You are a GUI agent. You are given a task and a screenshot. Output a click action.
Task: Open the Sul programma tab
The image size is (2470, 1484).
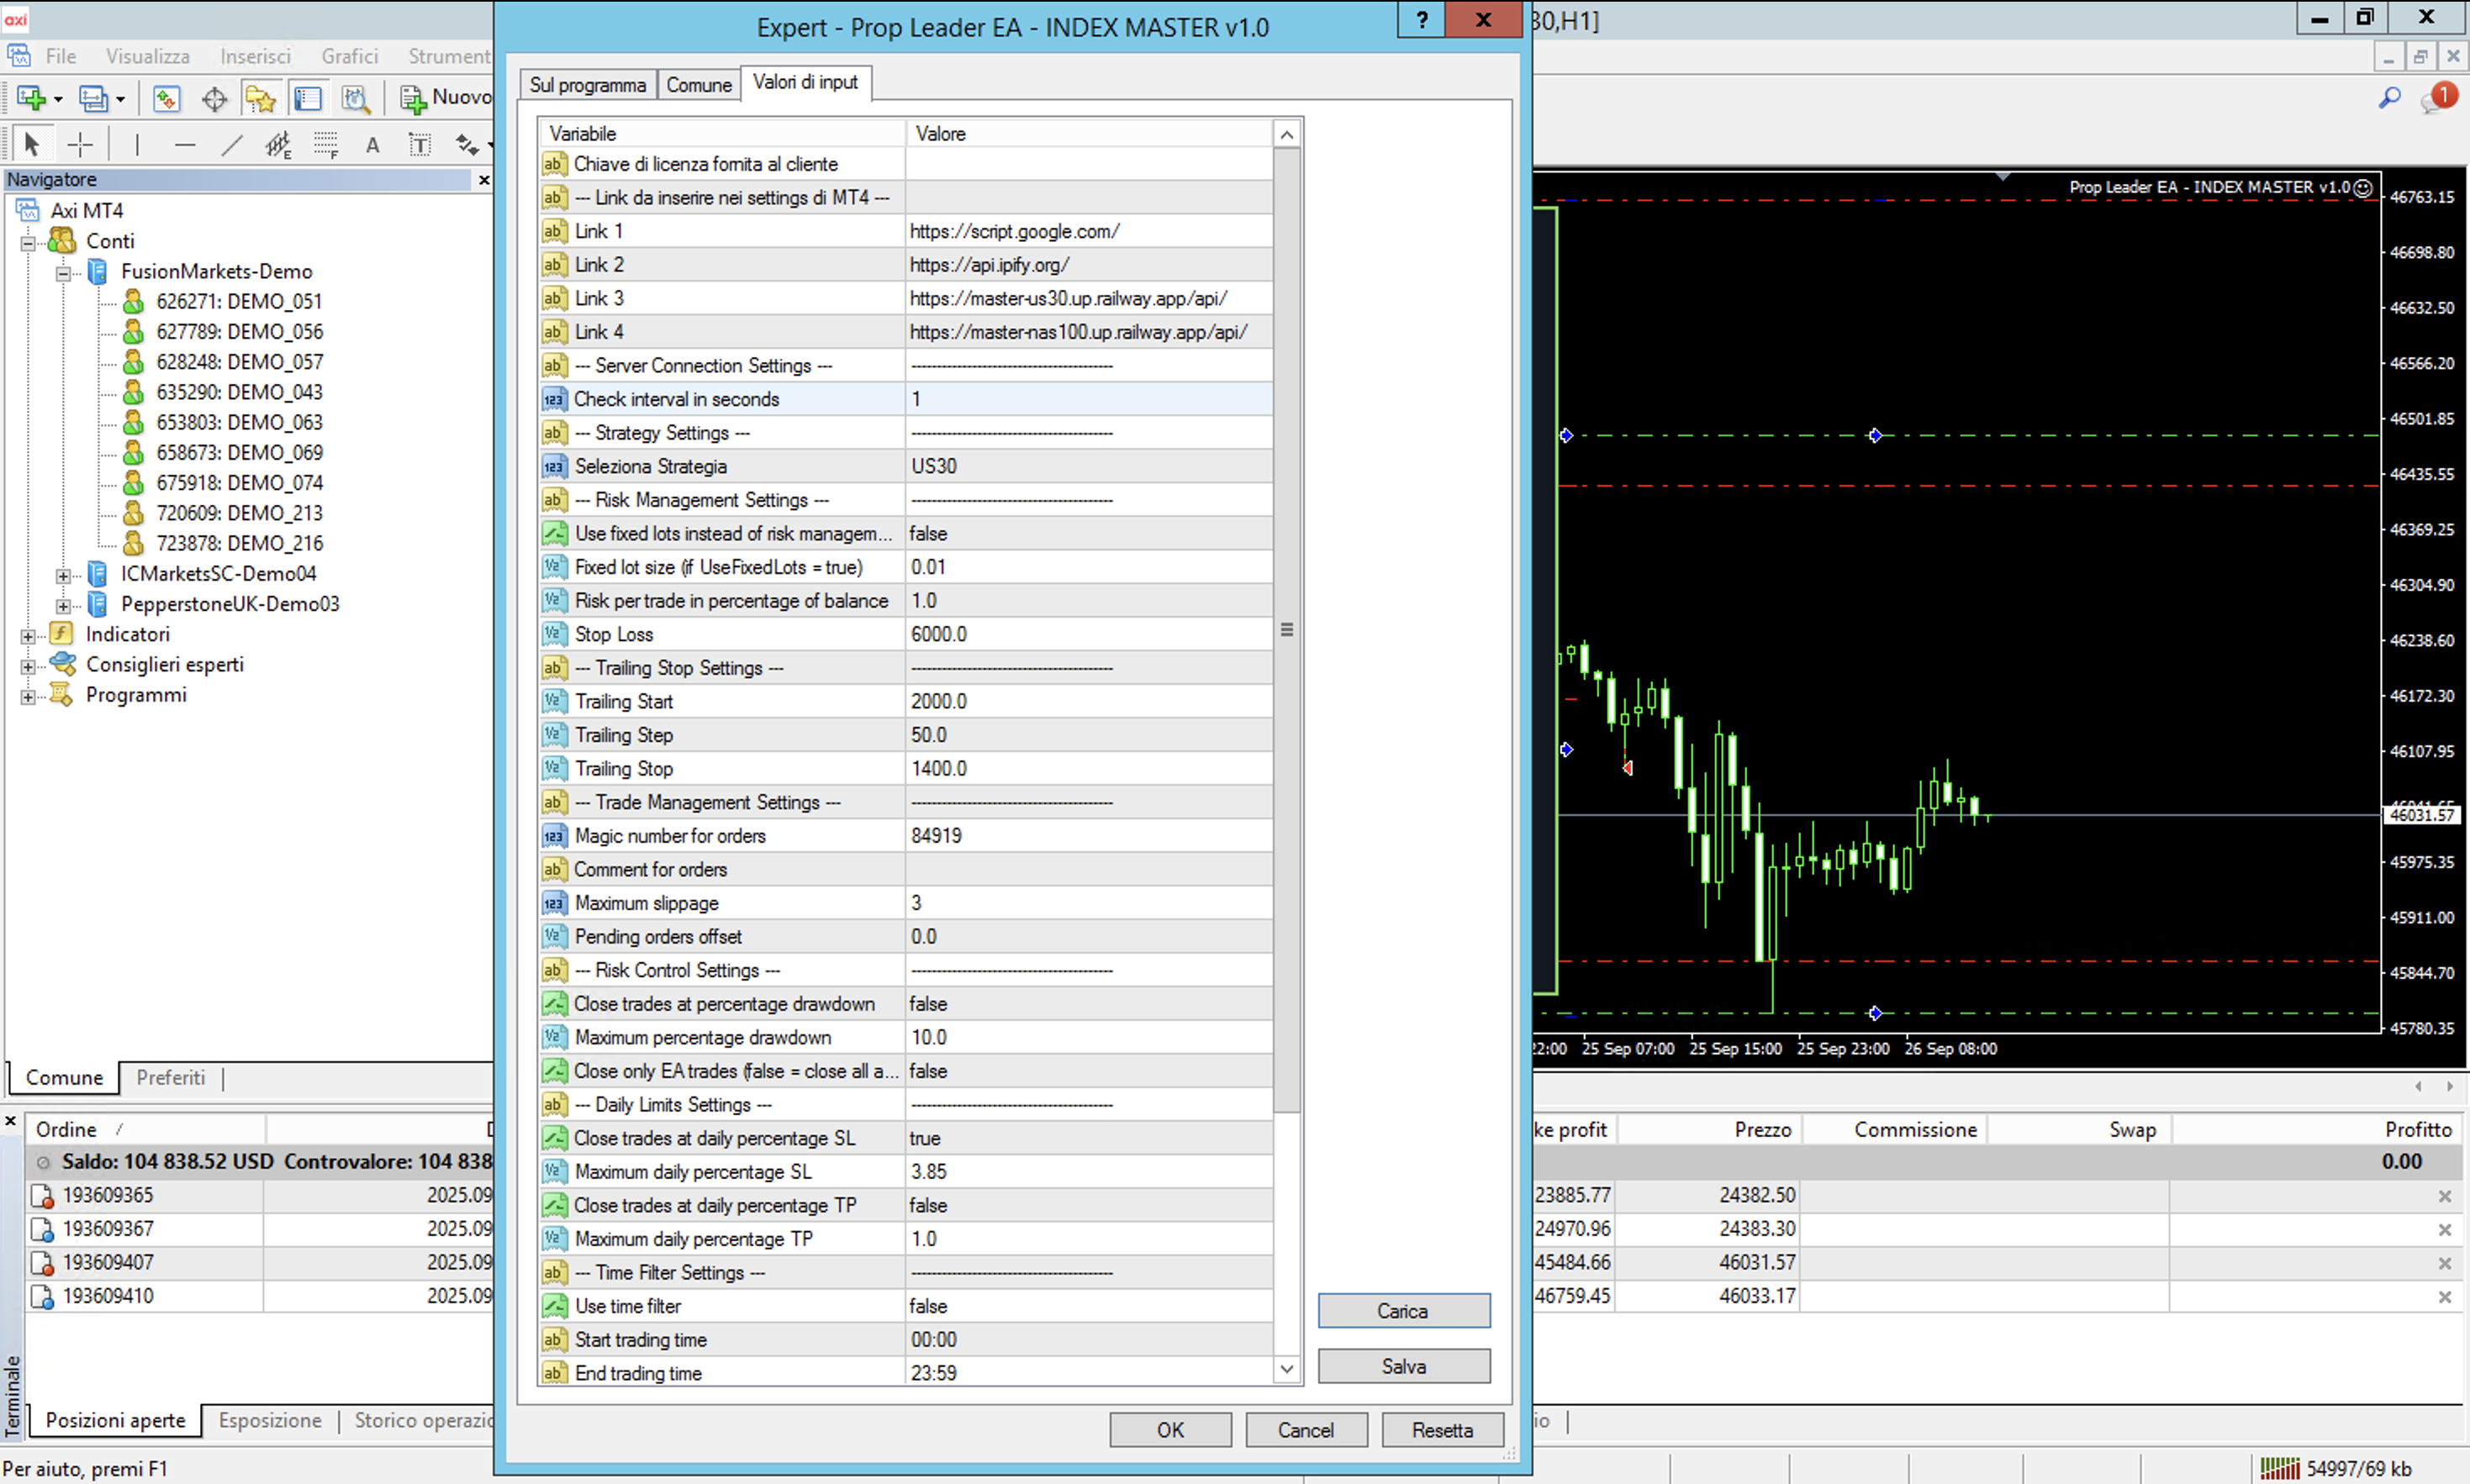588,85
